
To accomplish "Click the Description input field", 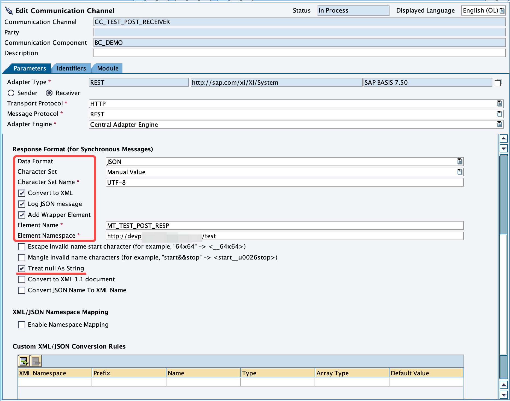I will pyautogui.click(x=300, y=53).
